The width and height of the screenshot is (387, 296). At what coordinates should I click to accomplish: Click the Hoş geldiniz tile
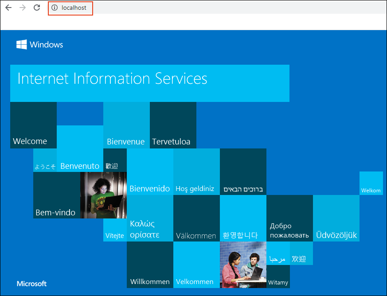(x=196, y=171)
